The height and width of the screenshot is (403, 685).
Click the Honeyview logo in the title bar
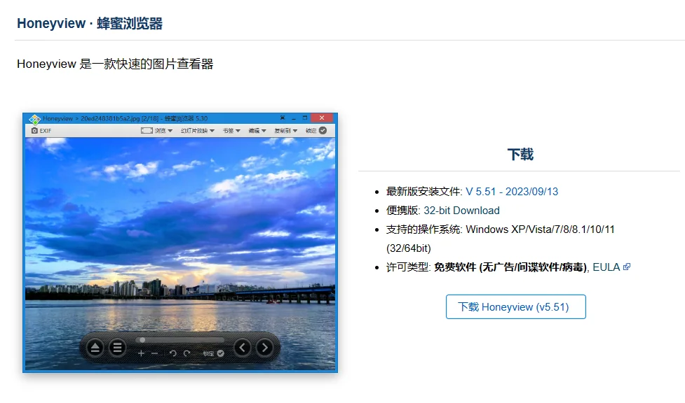coord(34,119)
